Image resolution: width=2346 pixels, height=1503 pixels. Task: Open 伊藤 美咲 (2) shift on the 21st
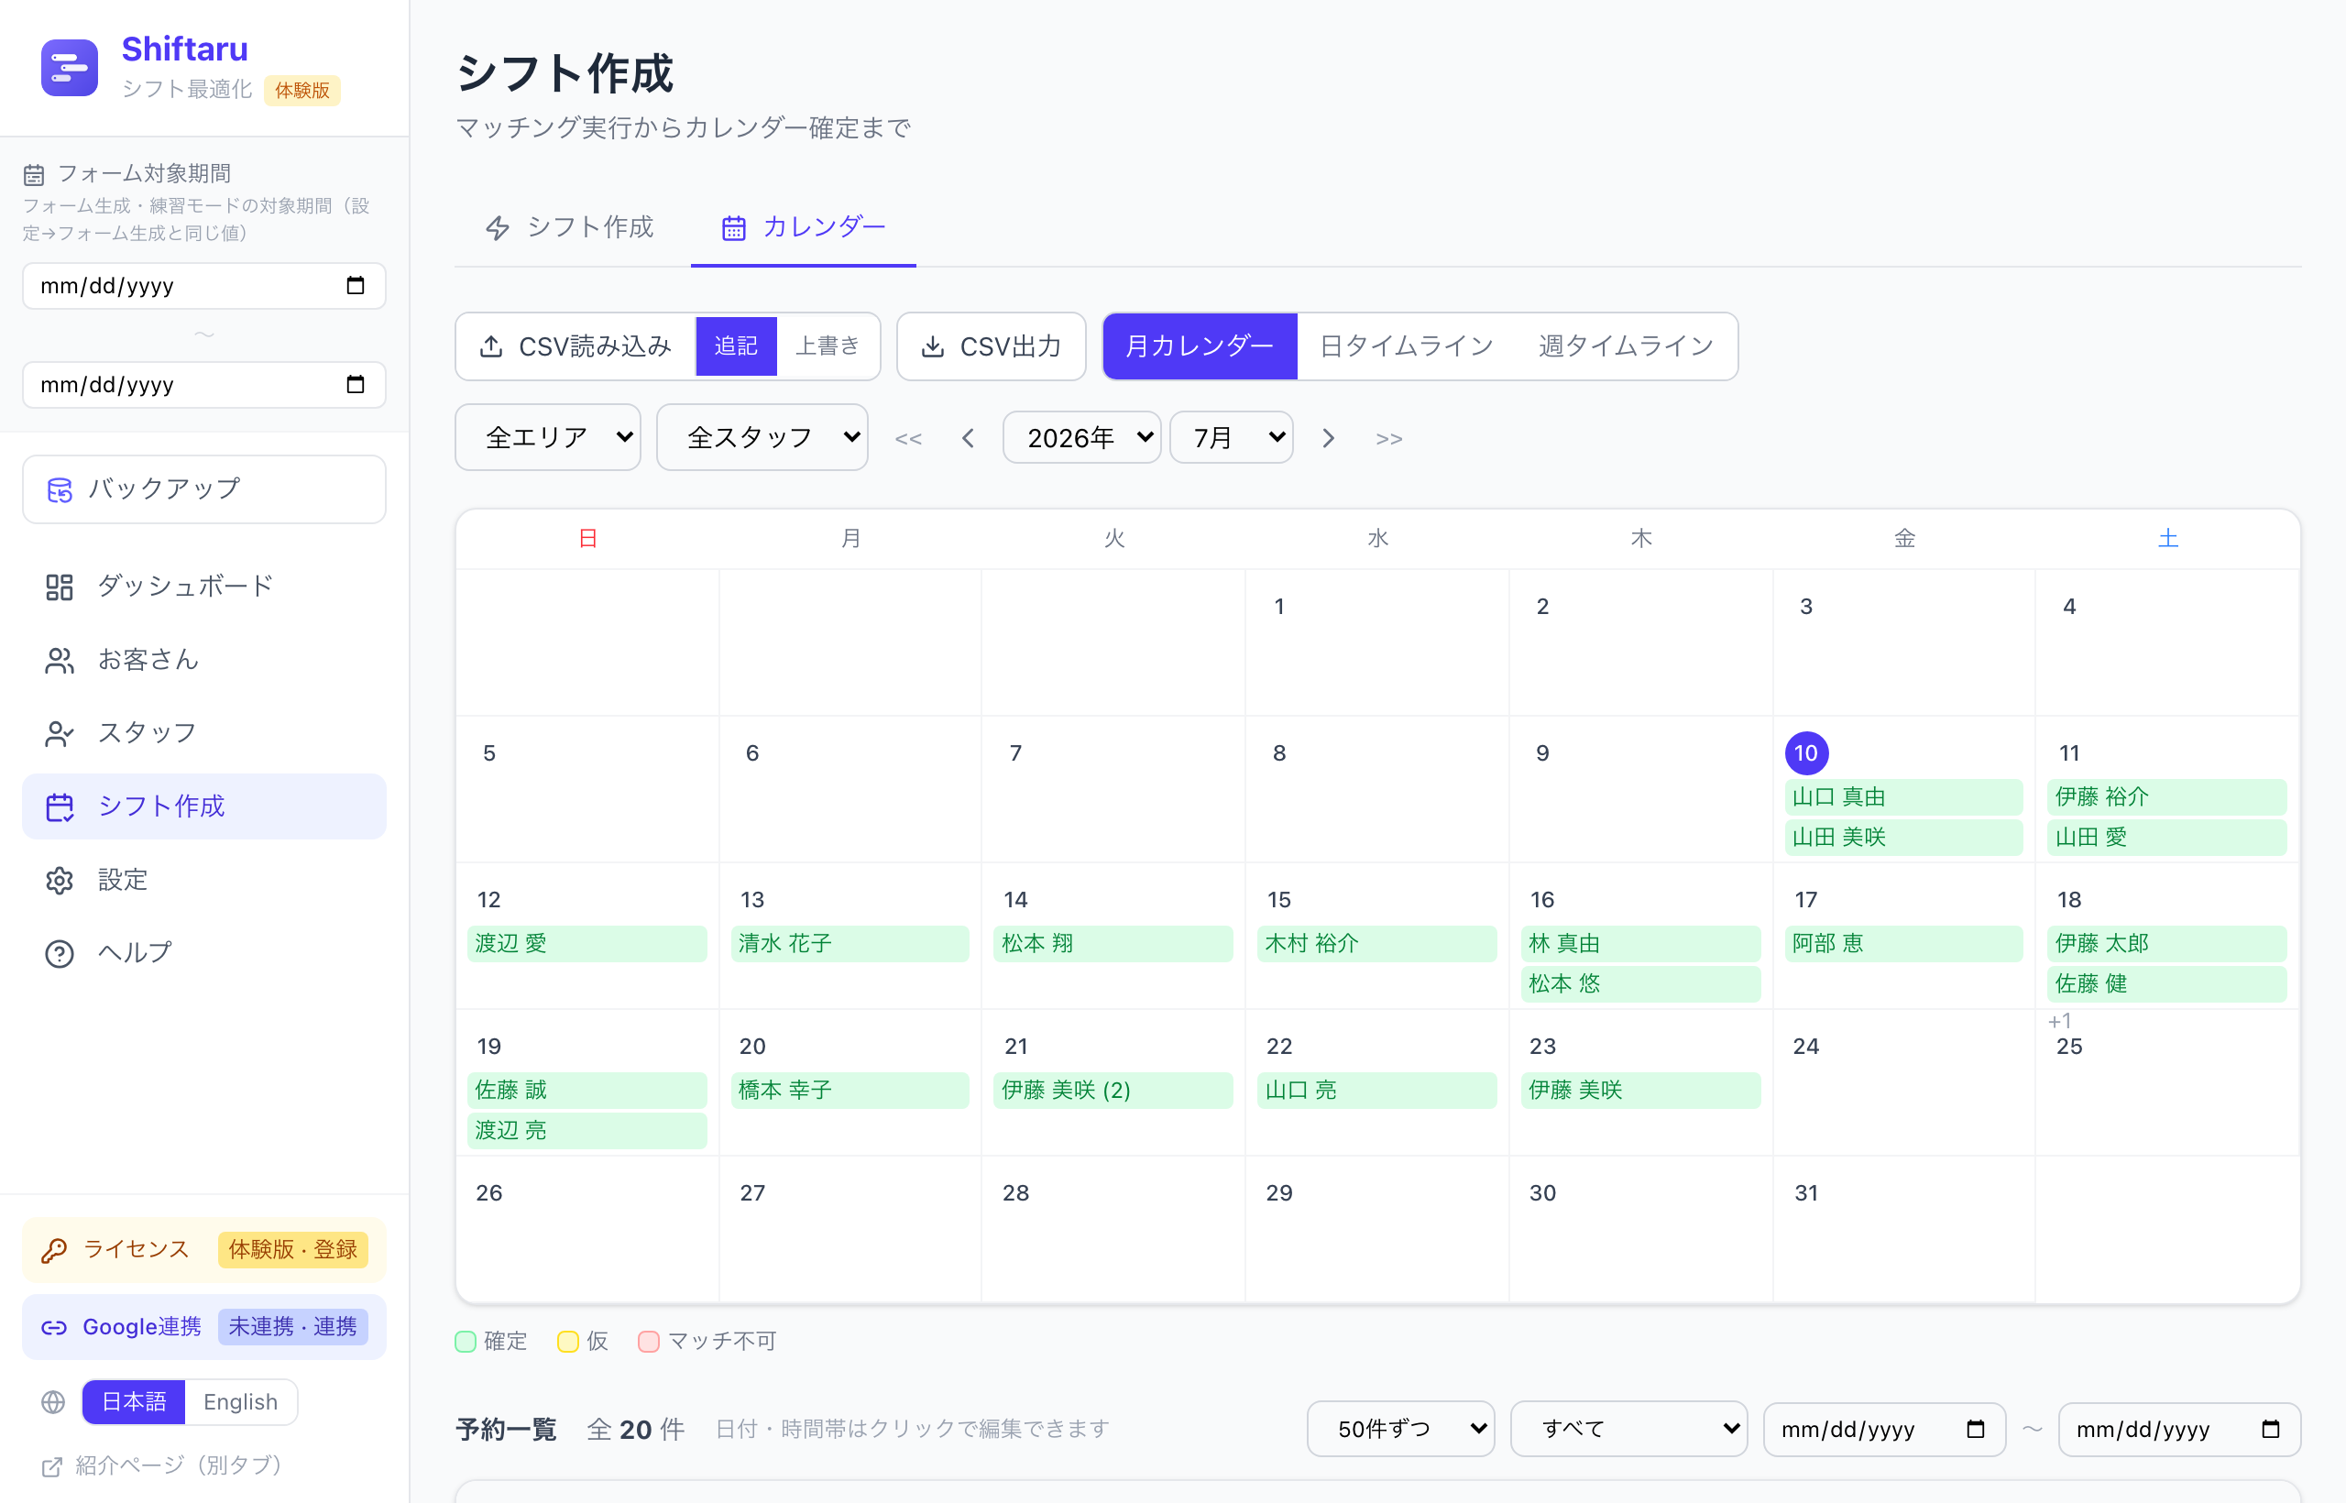click(1113, 1091)
